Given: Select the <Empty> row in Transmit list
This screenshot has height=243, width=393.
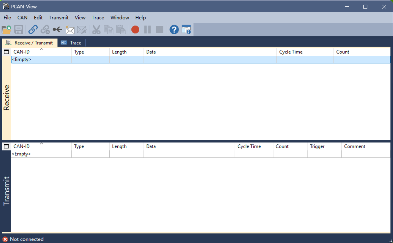Looking at the screenshot, I should (201, 154).
